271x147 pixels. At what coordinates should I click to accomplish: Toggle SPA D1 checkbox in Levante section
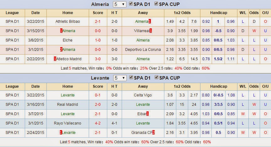pyautogui.click(x=131, y=77)
